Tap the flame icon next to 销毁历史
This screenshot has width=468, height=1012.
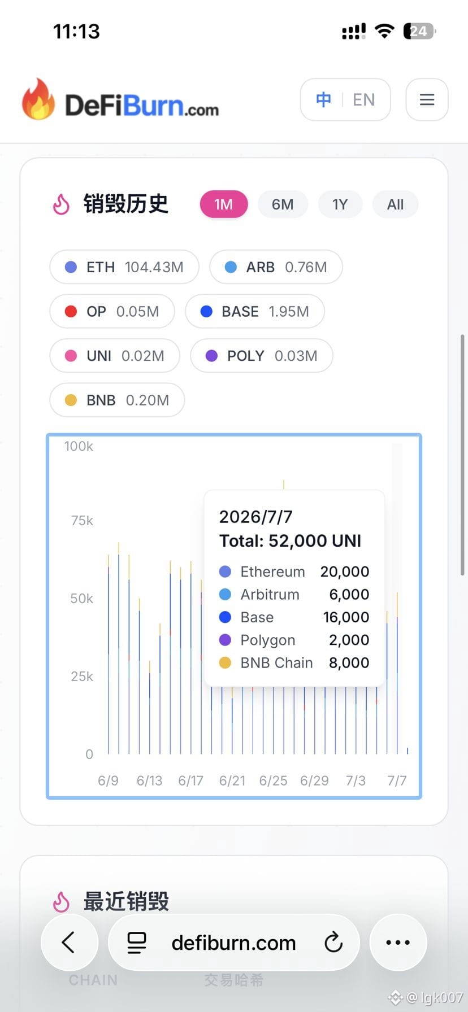[61, 204]
